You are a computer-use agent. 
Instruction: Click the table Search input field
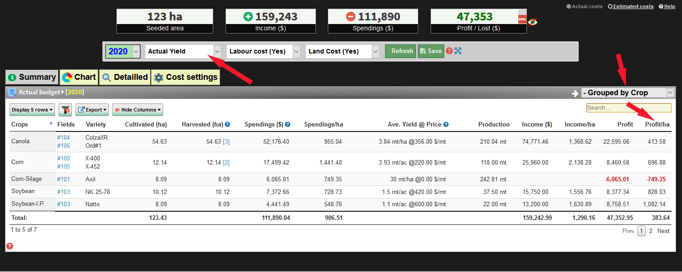pos(628,108)
